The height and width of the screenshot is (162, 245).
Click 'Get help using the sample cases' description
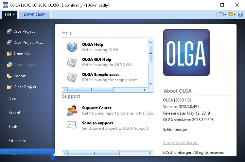point(110,80)
